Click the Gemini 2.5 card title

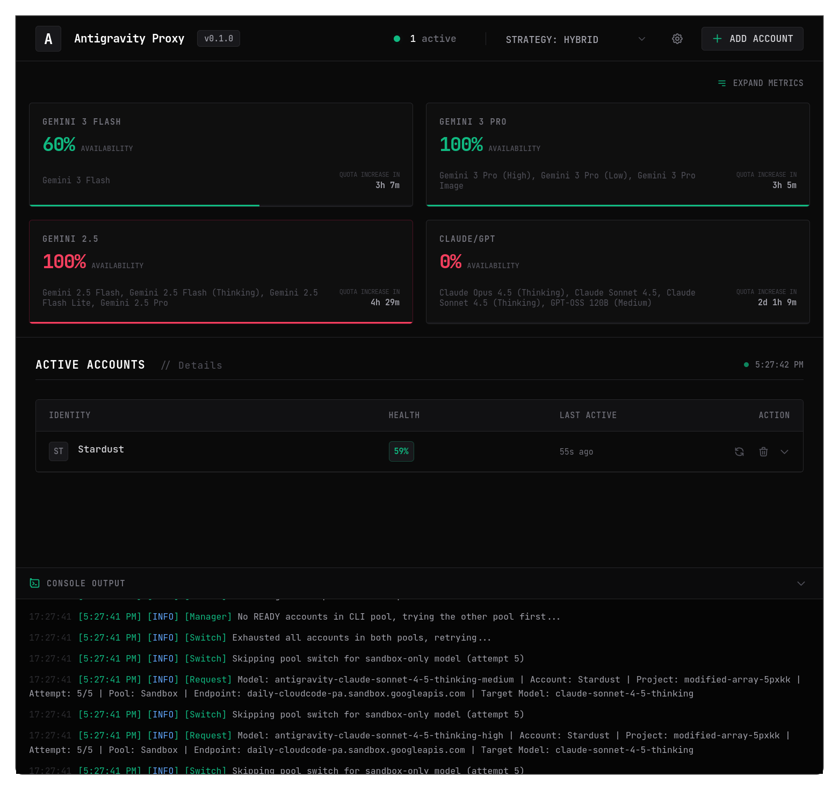pyautogui.click(x=70, y=239)
